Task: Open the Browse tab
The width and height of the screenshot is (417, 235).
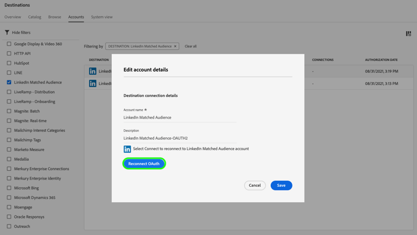Action: [x=54, y=17]
